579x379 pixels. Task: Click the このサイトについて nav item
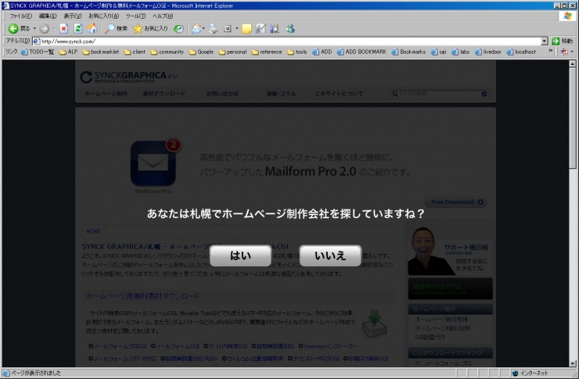click(339, 94)
